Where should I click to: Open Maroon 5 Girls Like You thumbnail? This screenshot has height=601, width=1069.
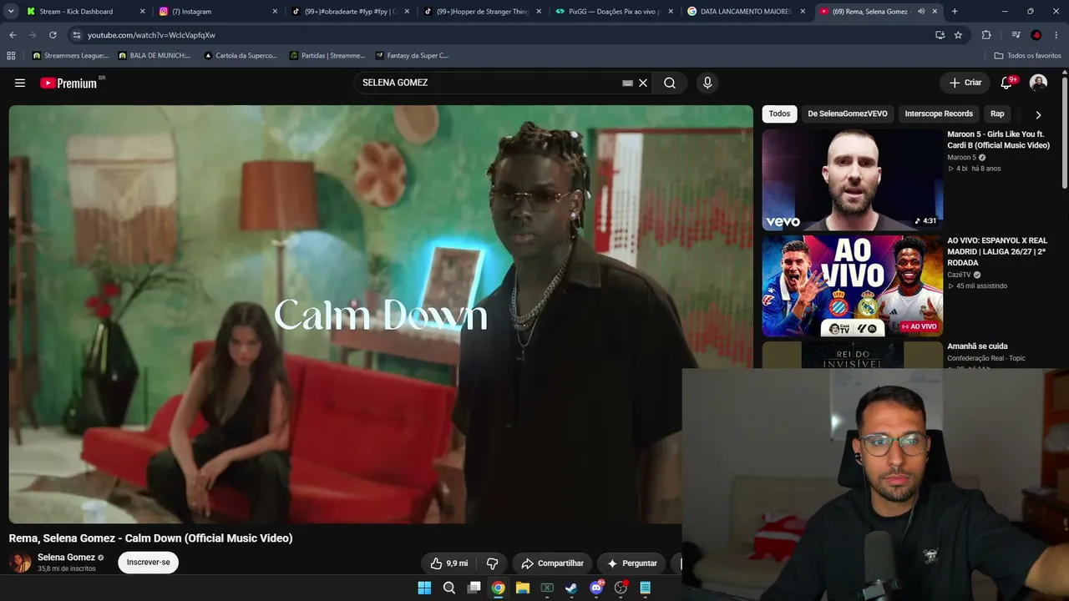[853, 179]
